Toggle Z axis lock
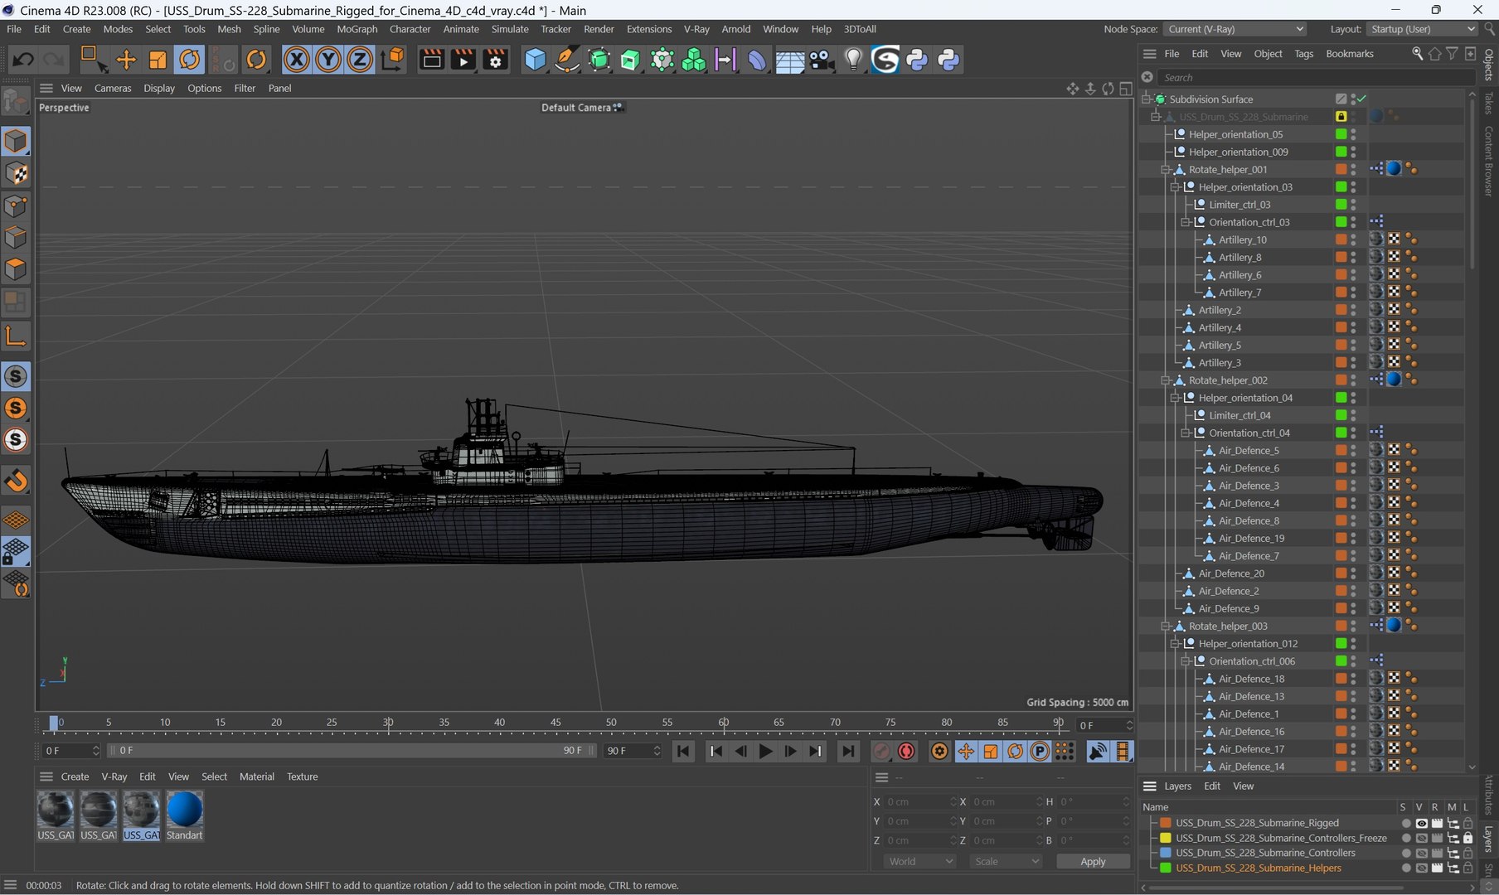This screenshot has height=895, width=1499. coord(360,60)
